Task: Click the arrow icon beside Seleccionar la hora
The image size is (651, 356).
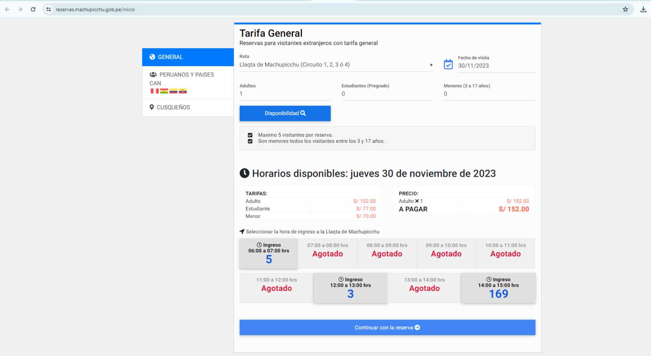Action: (x=242, y=232)
